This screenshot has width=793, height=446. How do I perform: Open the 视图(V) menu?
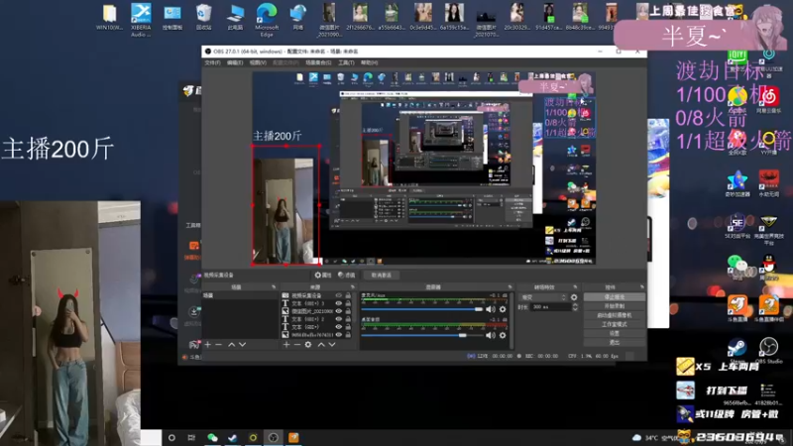(258, 62)
